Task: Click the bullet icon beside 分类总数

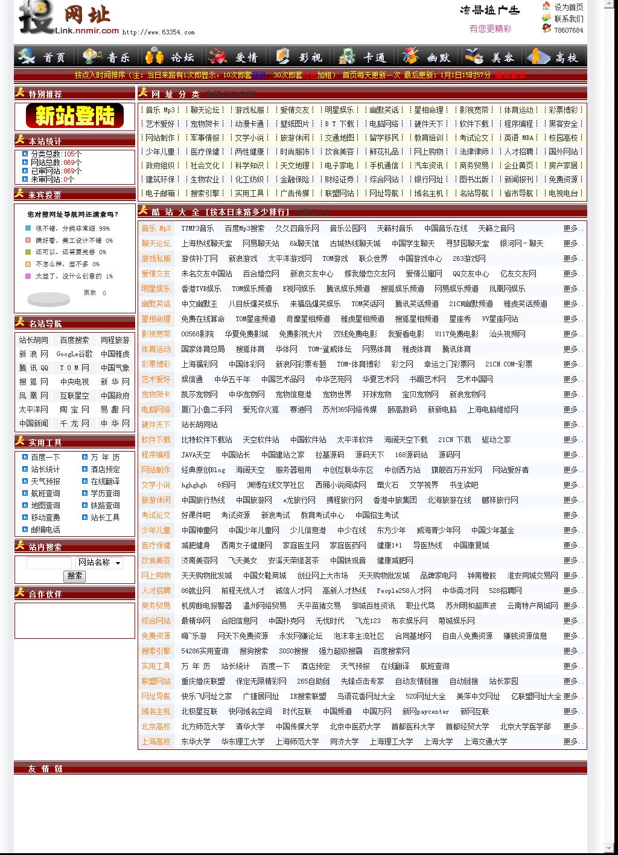Action: (x=25, y=154)
